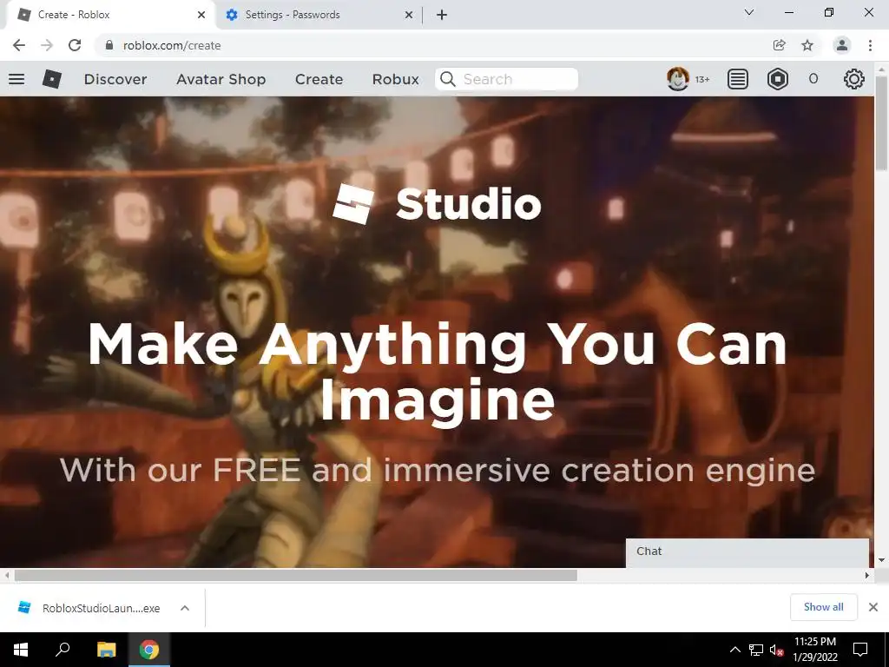Close the Settings - Passwords tab
889x667 pixels.
(409, 15)
